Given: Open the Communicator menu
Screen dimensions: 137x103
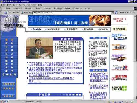Looking at the screenshot, I should click(x=30, y=5).
